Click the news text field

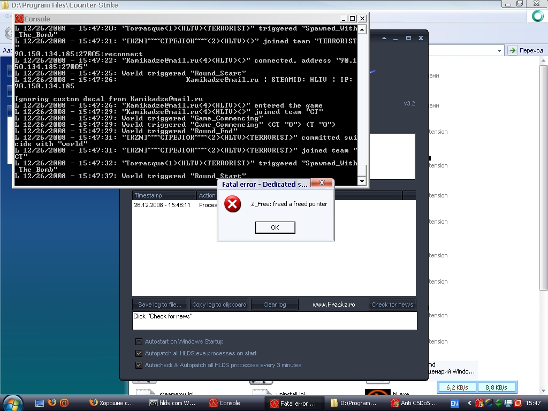point(275,321)
